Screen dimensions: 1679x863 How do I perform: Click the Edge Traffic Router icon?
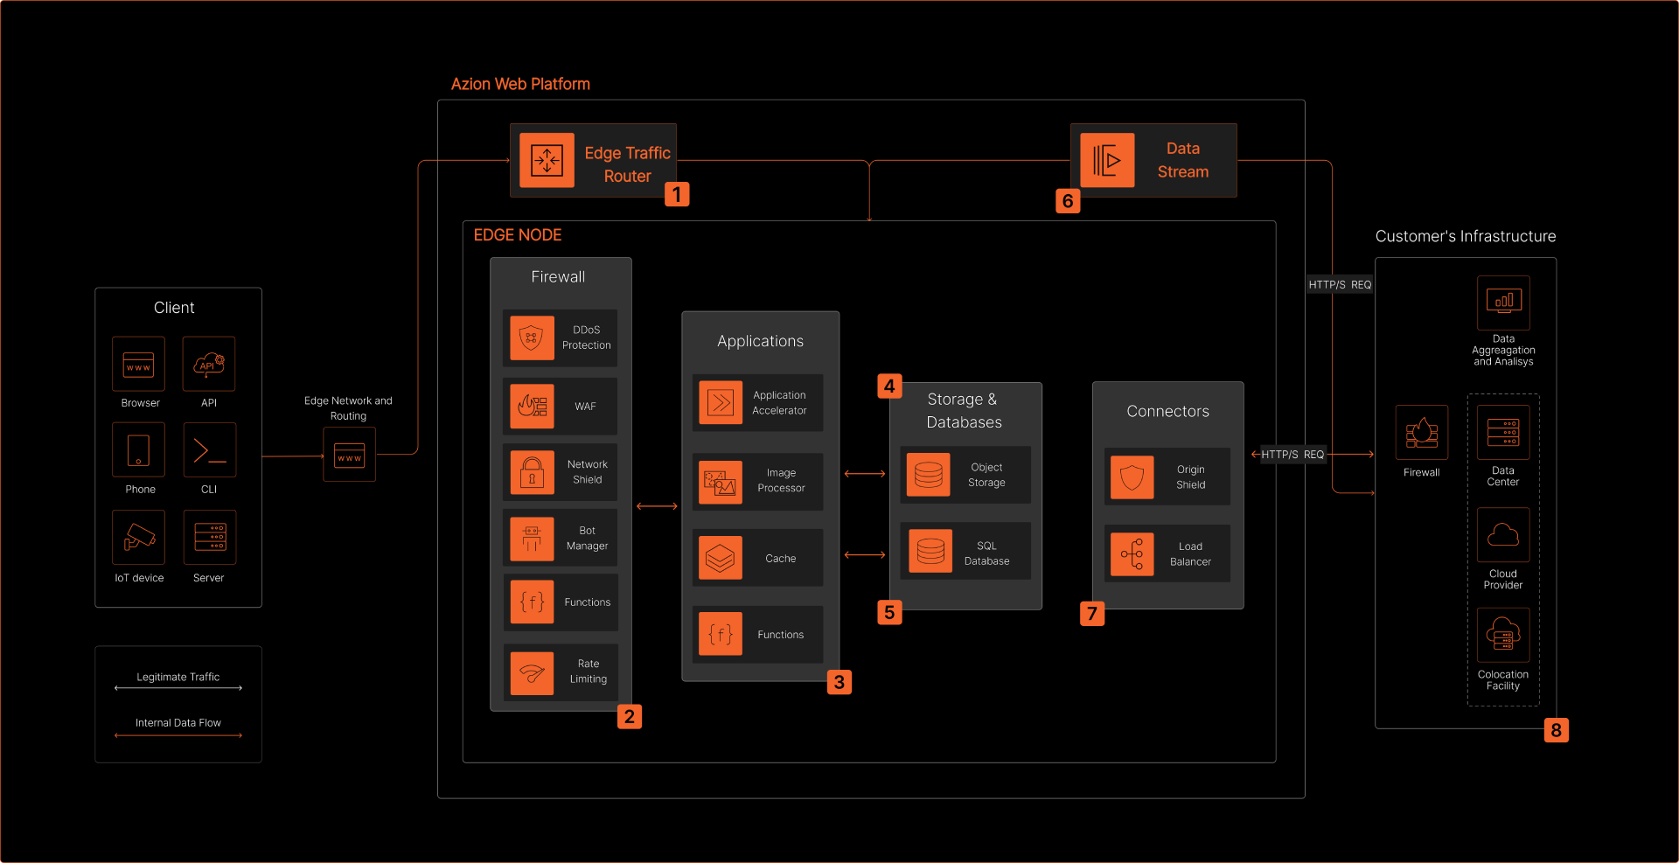point(547,160)
